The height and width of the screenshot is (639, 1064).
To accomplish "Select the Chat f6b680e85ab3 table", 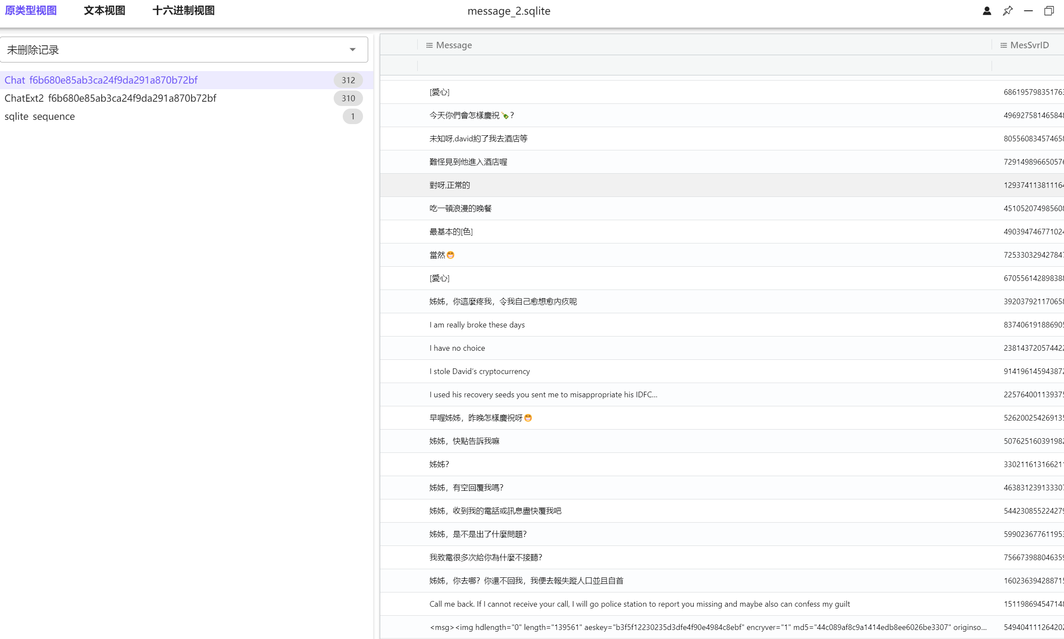I will tap(101, 80).
